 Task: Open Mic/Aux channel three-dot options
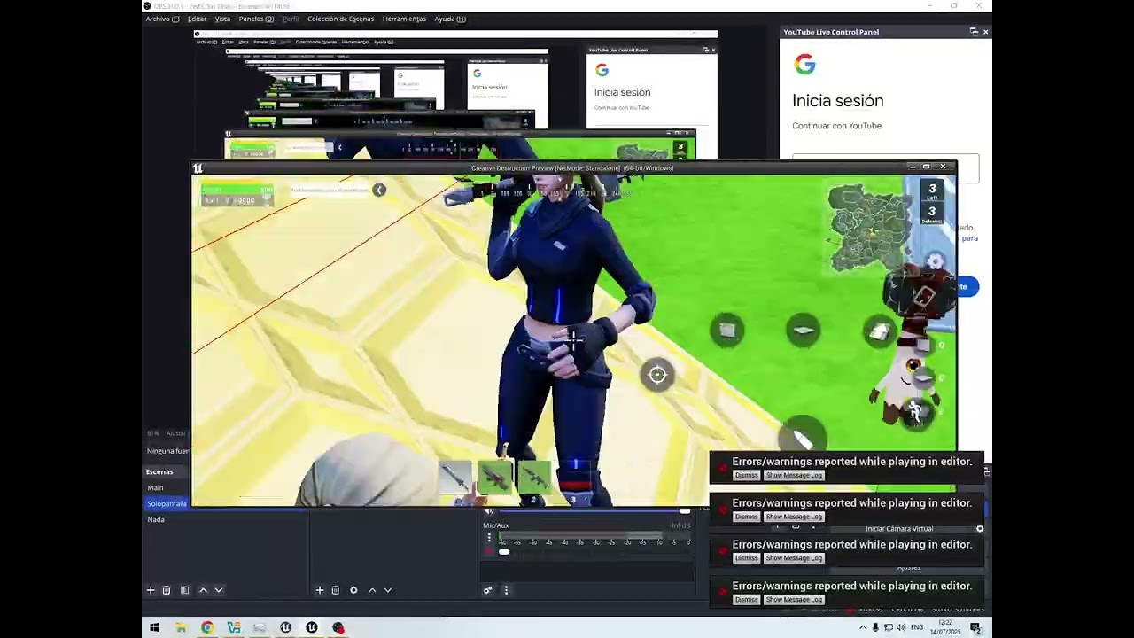click(x=489, y=538)
